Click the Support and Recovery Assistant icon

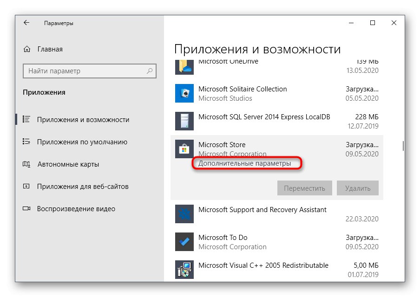click(x=184, y=214)
